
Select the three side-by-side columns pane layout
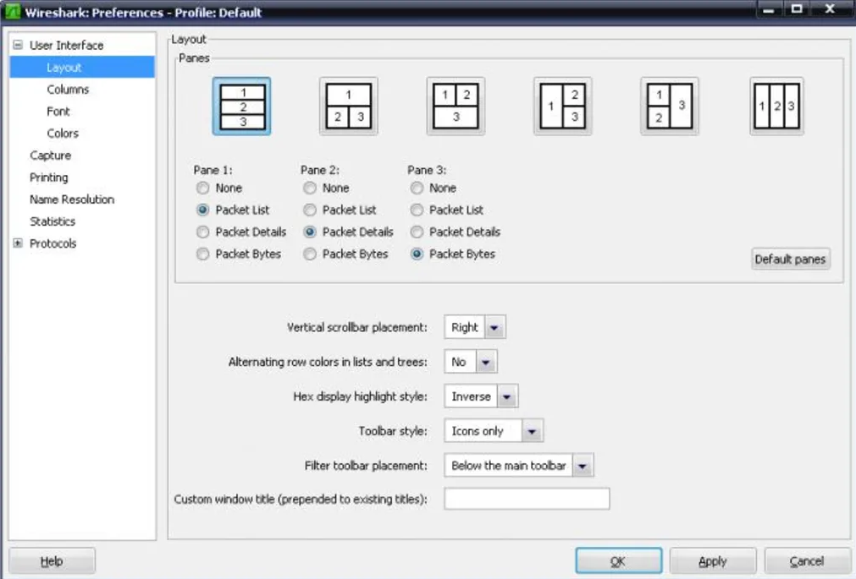point(777,107)
